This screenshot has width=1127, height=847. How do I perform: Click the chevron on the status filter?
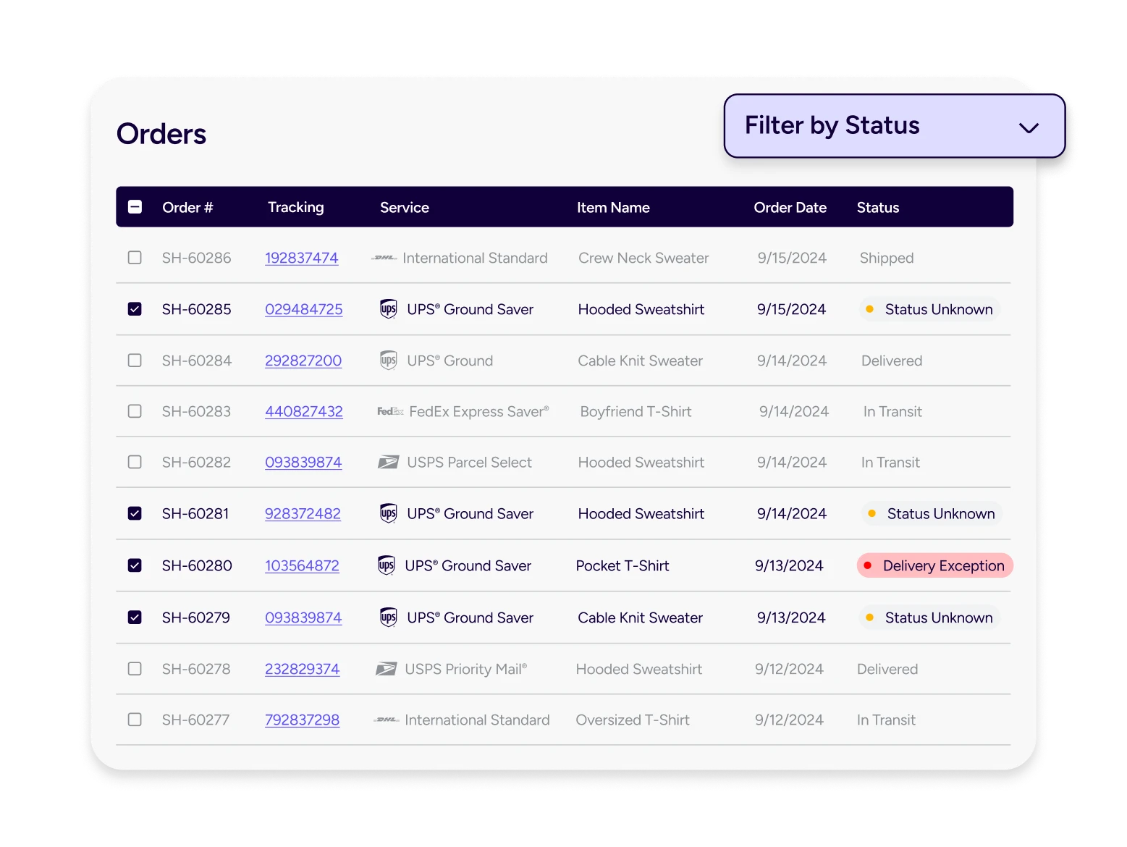[1029, 127]
